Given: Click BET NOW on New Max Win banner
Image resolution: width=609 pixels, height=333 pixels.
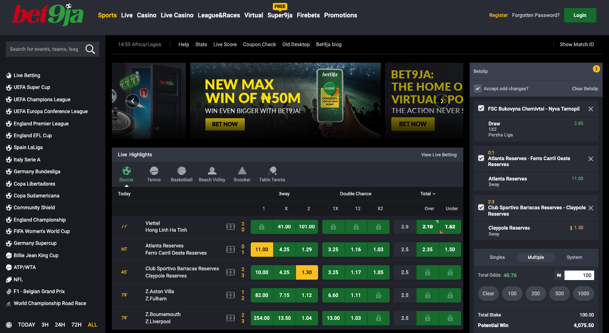Looking at the screenshot, I should coord(225,124).
